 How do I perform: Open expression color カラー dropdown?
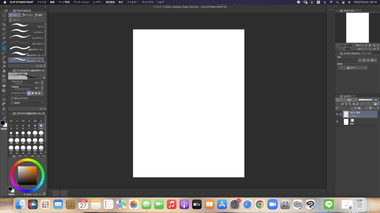353,68
